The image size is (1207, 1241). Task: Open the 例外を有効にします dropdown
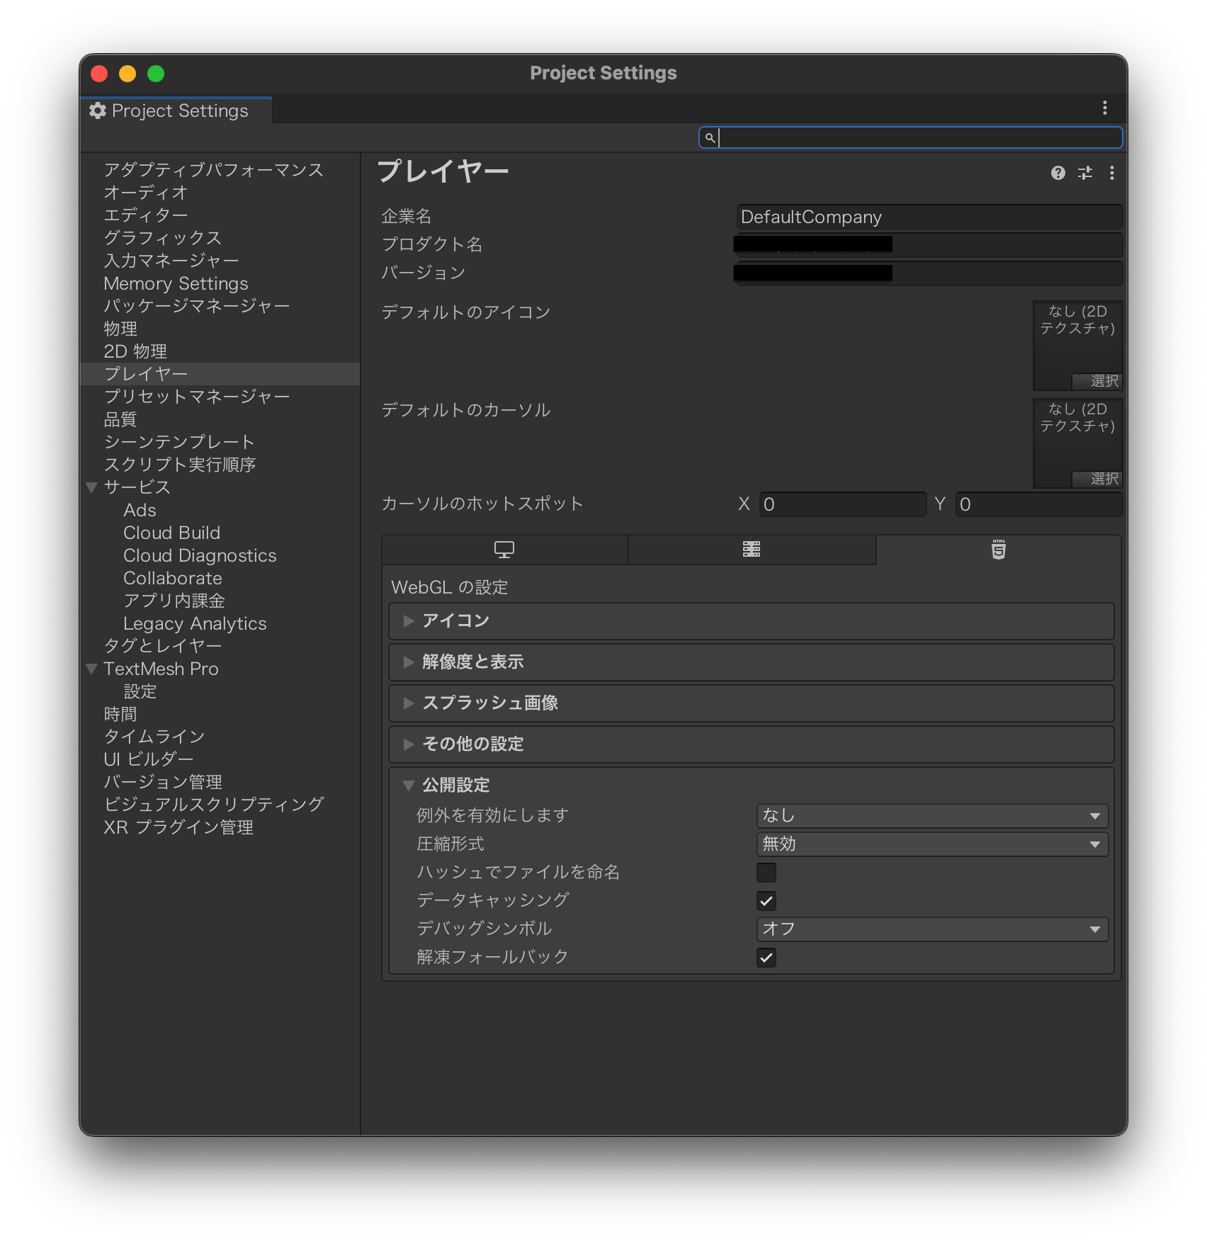[932, 816]
